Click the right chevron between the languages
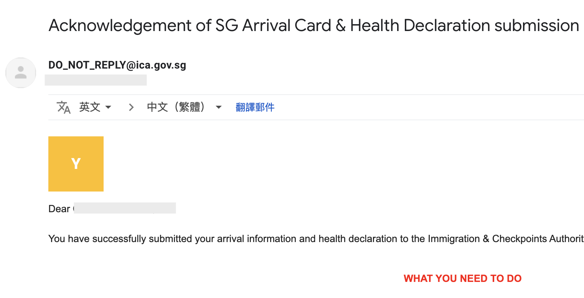Viewport: 584px width, 298px height. [131, 107]
